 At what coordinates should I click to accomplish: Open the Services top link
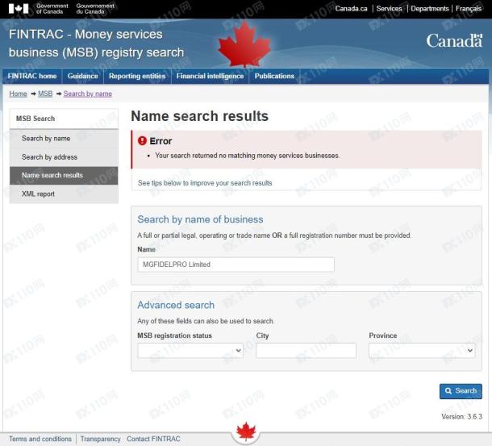coord(389,9)
